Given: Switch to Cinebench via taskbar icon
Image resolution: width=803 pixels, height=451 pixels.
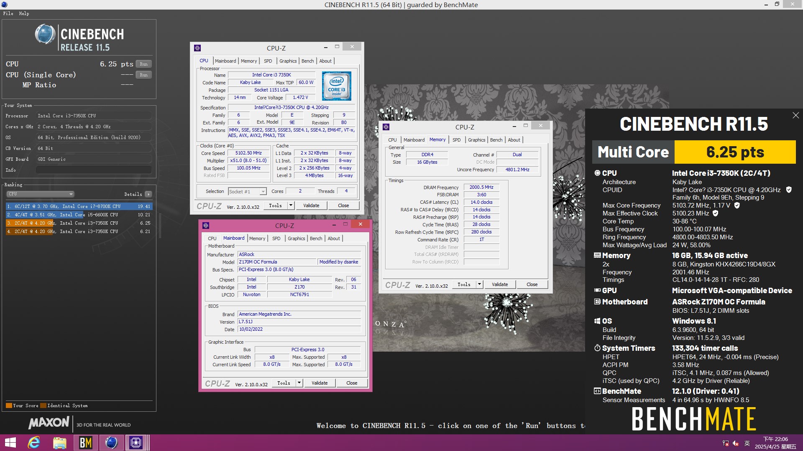Looking at the screenshot, I should pos(111,443).
